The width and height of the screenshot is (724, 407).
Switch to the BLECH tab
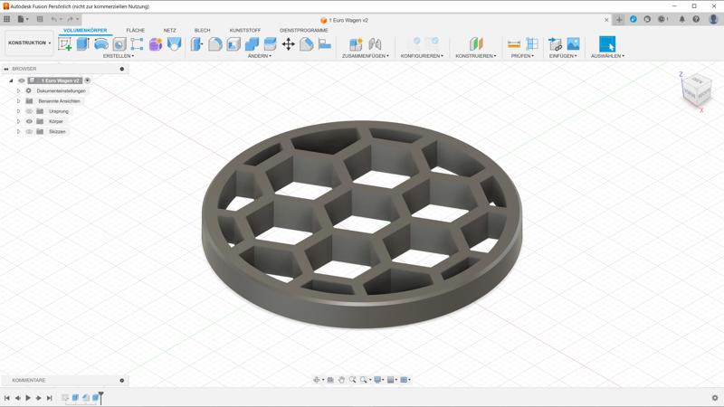[202, 30]
